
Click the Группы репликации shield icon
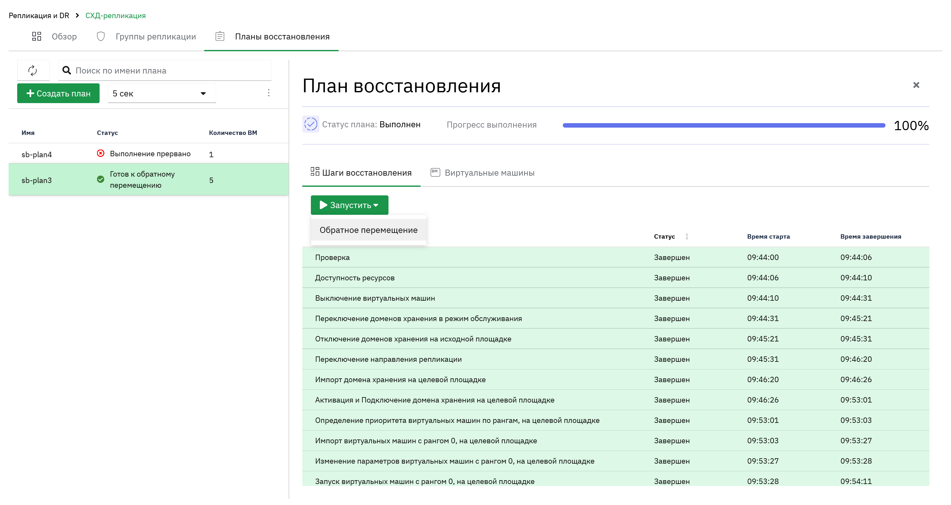coord(101,36)
